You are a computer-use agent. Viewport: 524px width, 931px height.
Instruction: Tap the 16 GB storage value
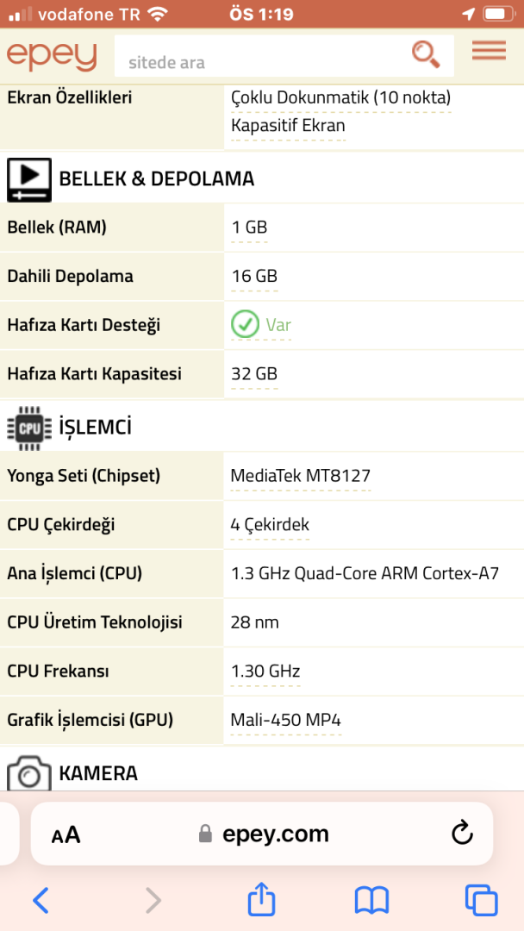(x=254, y=277)
